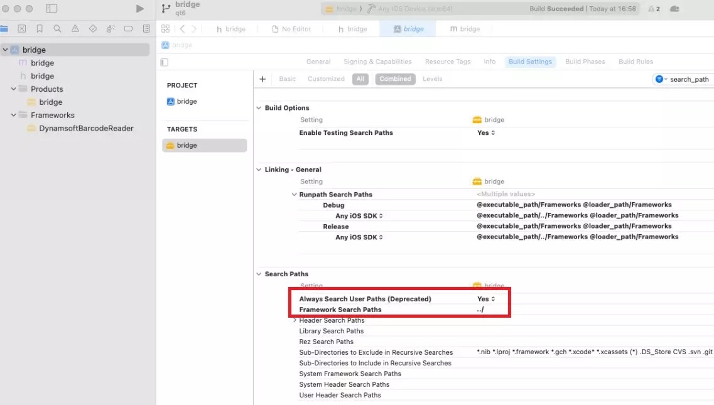Open the Bookmark navigator icon
The width and height of the screenshot is (714, 405).
click(40, 29)
